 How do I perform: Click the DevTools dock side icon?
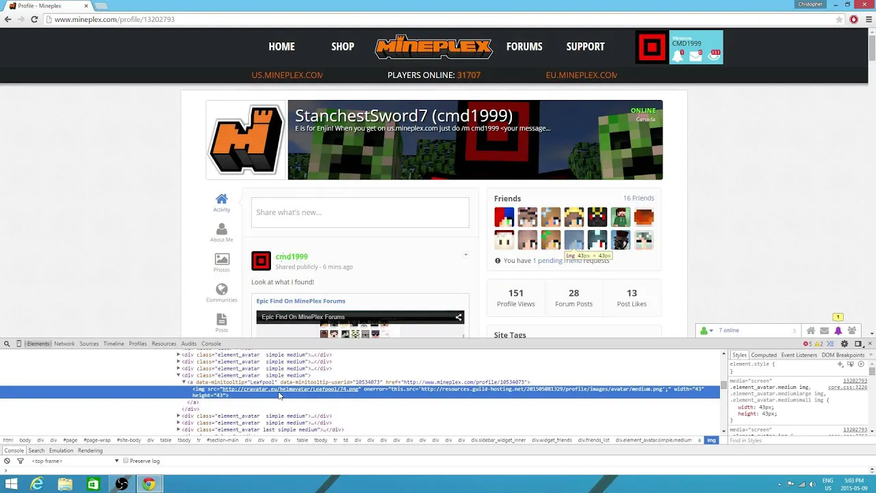coord(858,344)
